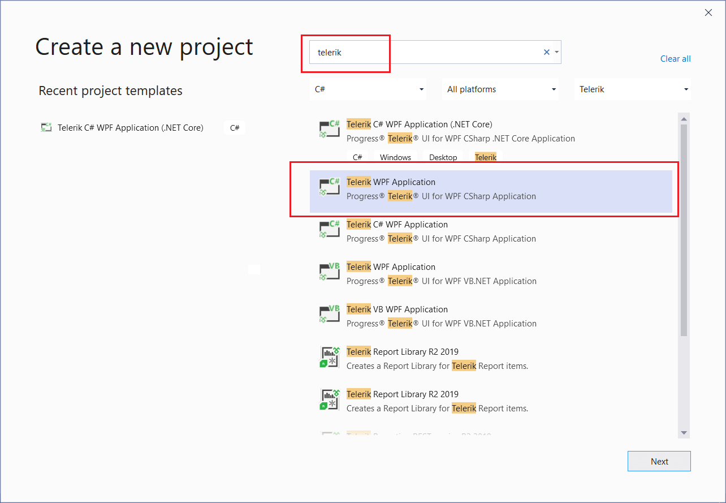Click the Telerik tag under the .NET Core template
Image resolution: width=726 pixels, height=503 pixels.
point(485,157)
